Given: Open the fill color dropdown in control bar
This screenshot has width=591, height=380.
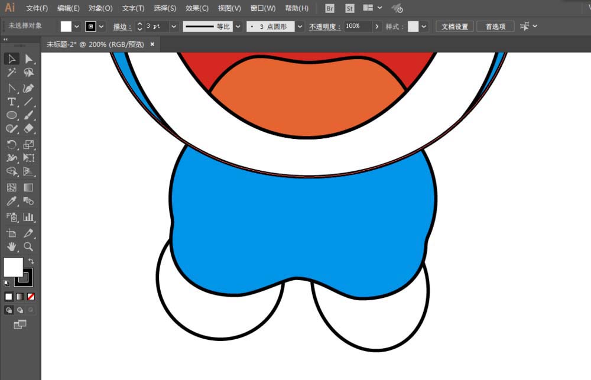Looking at the screenshot, I should 77,27.
